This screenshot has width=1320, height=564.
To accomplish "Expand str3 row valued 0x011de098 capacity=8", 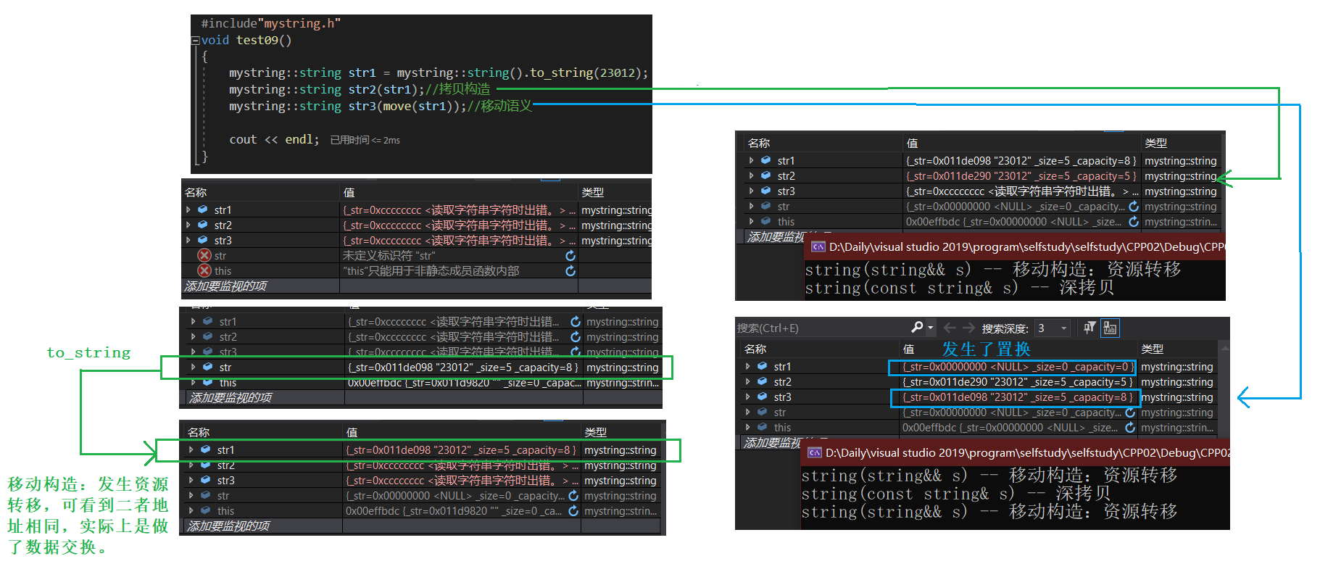I will [x=747, y=397].
